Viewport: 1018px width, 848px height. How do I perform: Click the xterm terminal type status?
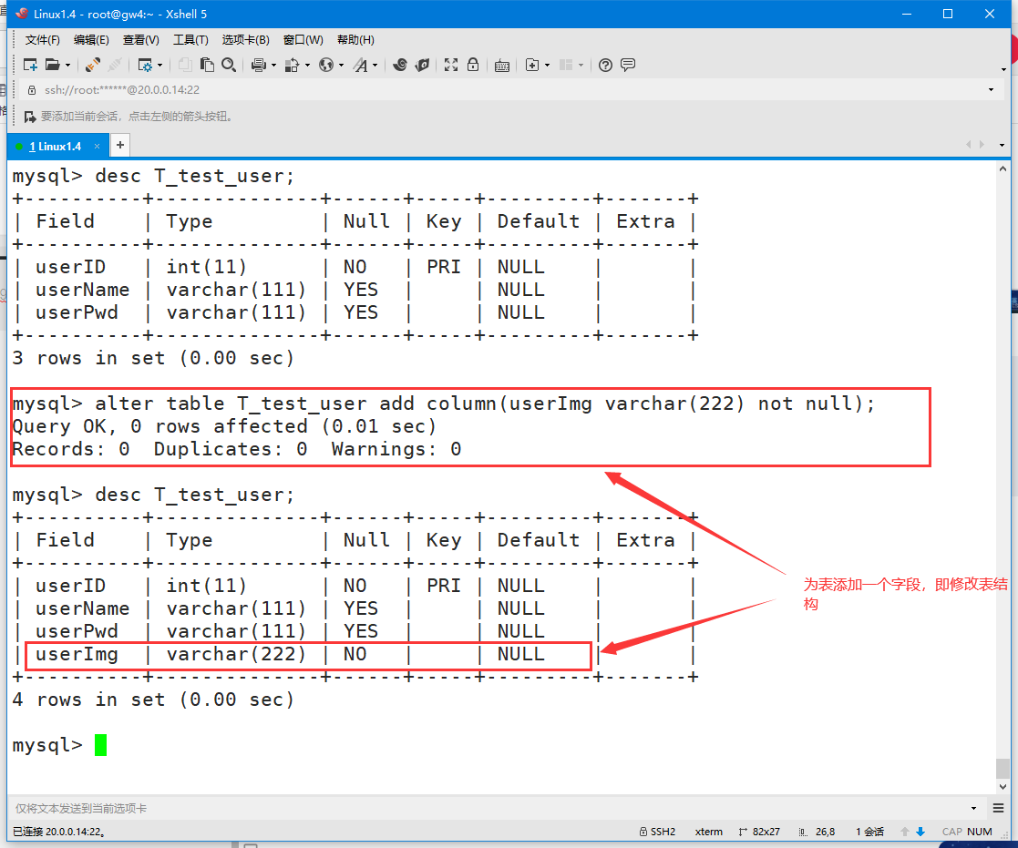click(708, 832)
